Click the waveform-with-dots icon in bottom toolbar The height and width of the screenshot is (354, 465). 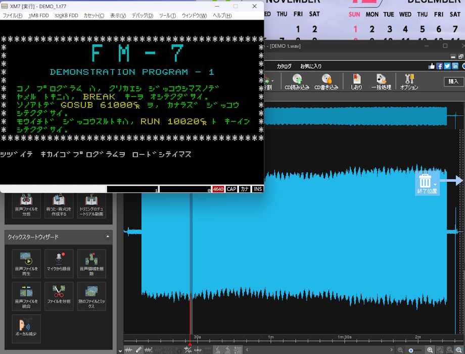(x=148, y=350)
